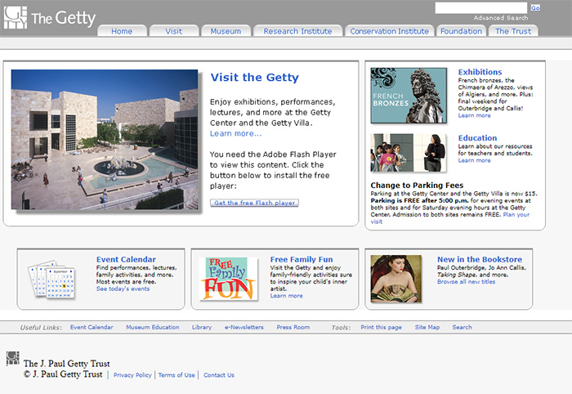Switch to the Visit tab

[x=173, y=31]
